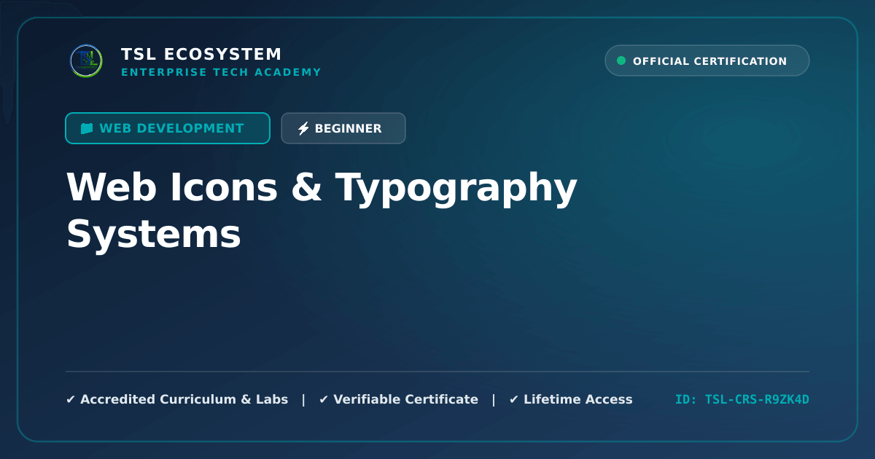Select the Official Certification badge
The height and width of the screenshot is (459, 875).
coord(707,60)
